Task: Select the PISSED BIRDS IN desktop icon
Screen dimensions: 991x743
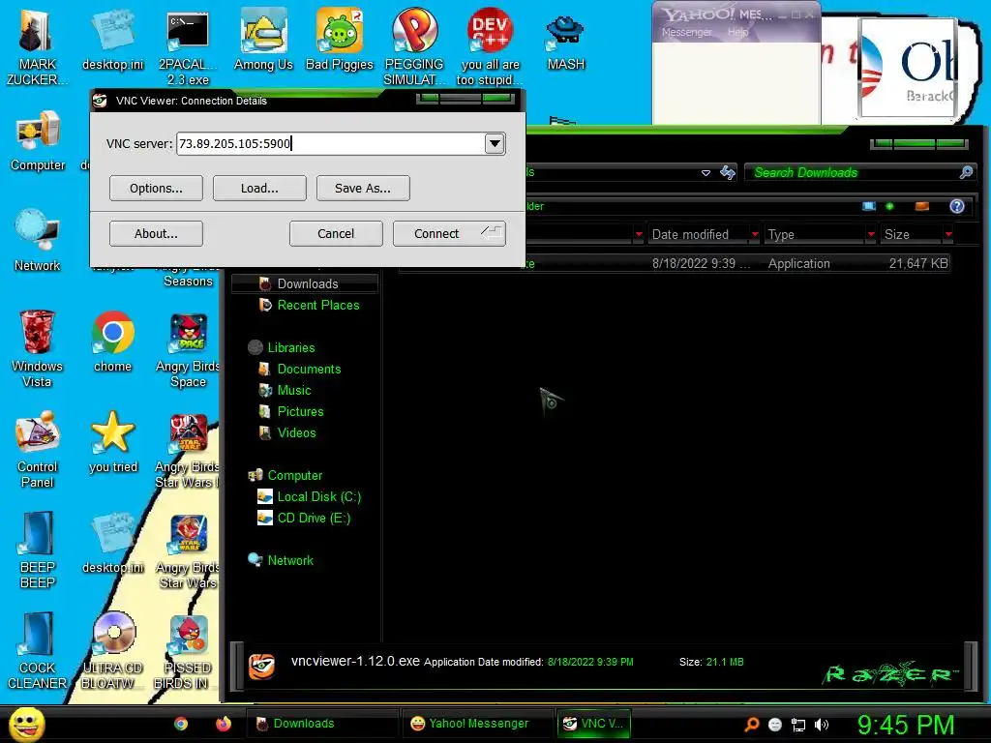Action: pyautogui.click(x=188, y=652)
